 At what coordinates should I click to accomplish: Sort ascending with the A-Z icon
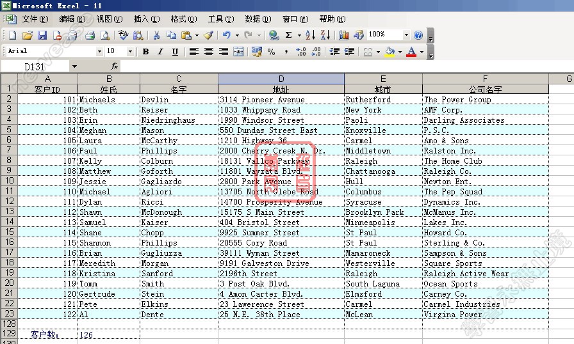pyautogui.click(x=310, y=35)
